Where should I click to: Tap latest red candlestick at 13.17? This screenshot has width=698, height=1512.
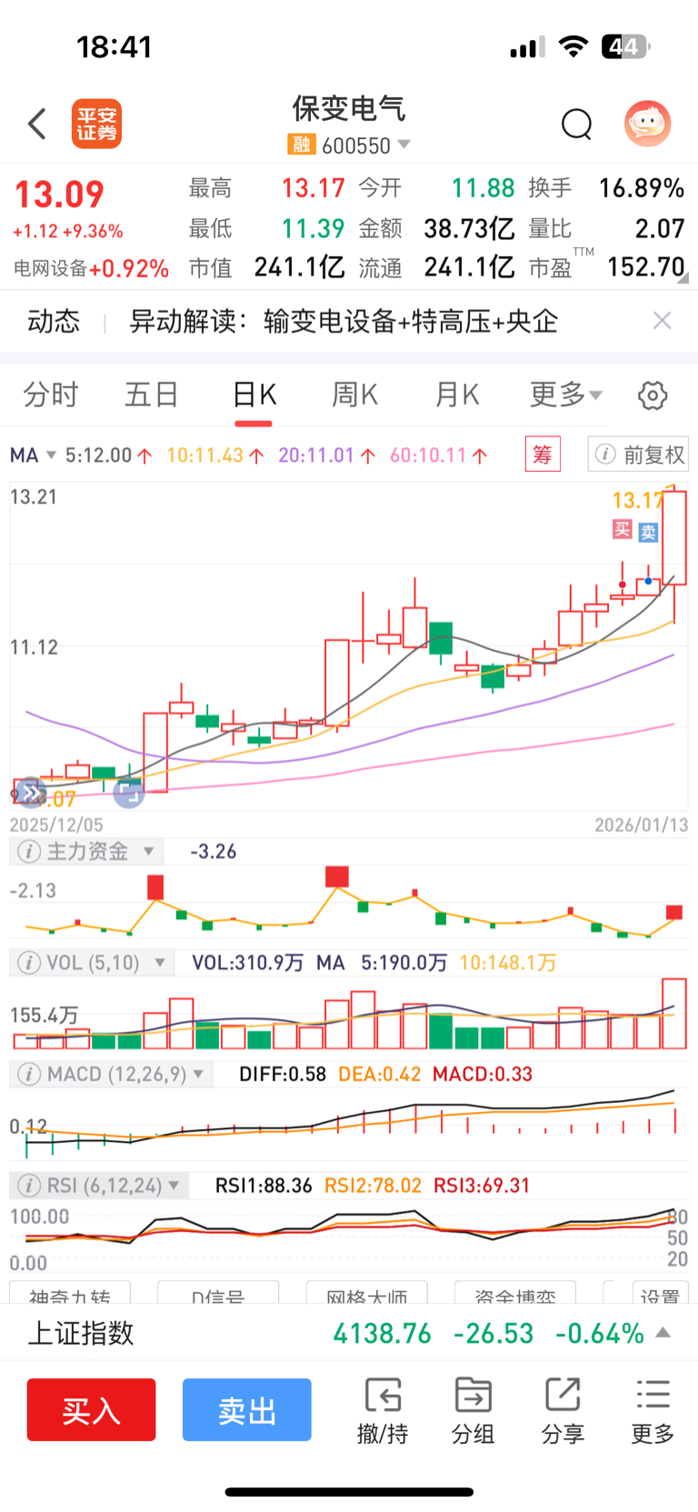click(x=673, y=536)
